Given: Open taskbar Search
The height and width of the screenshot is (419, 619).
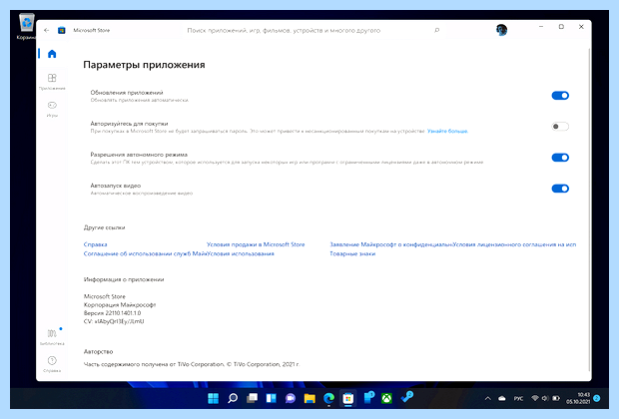Looking at the screenshot, I should [x=233, y=398].
